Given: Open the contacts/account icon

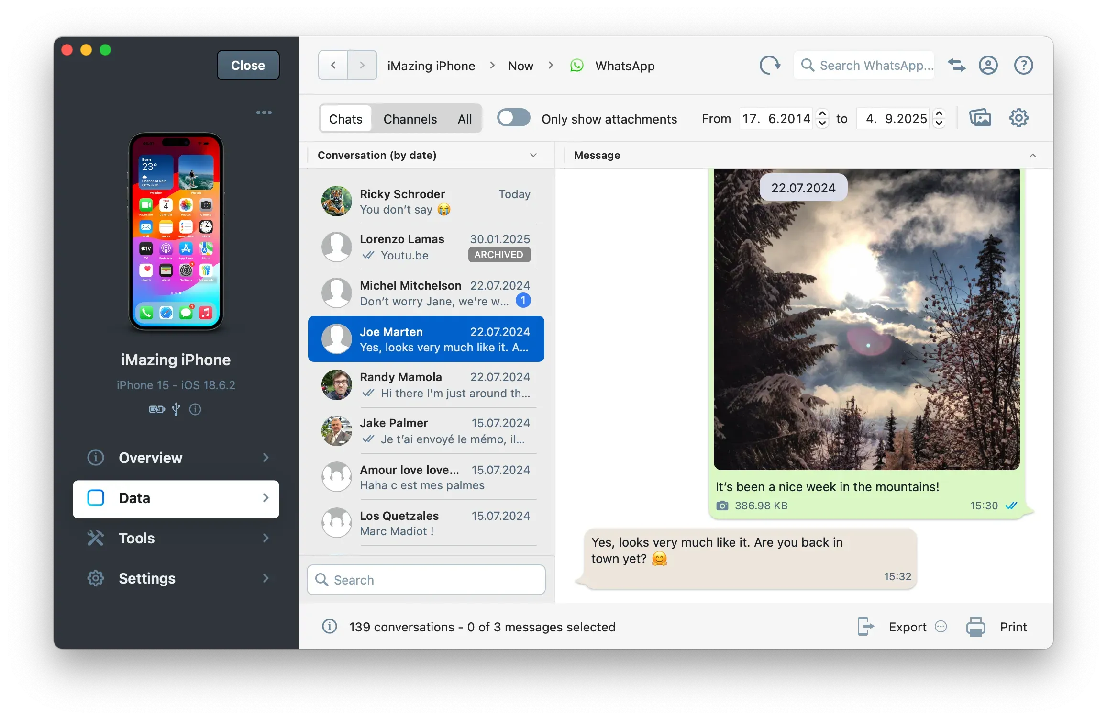Looking at the screenshot, I should click(x=988, y=65).
